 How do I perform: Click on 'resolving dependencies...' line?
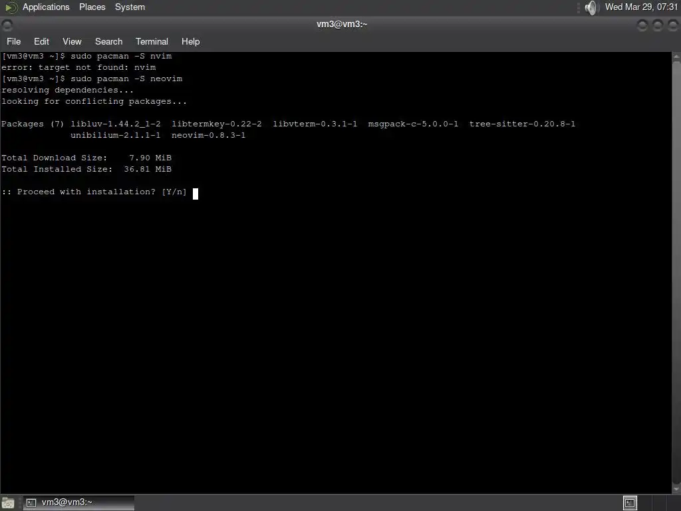point(67,90)
